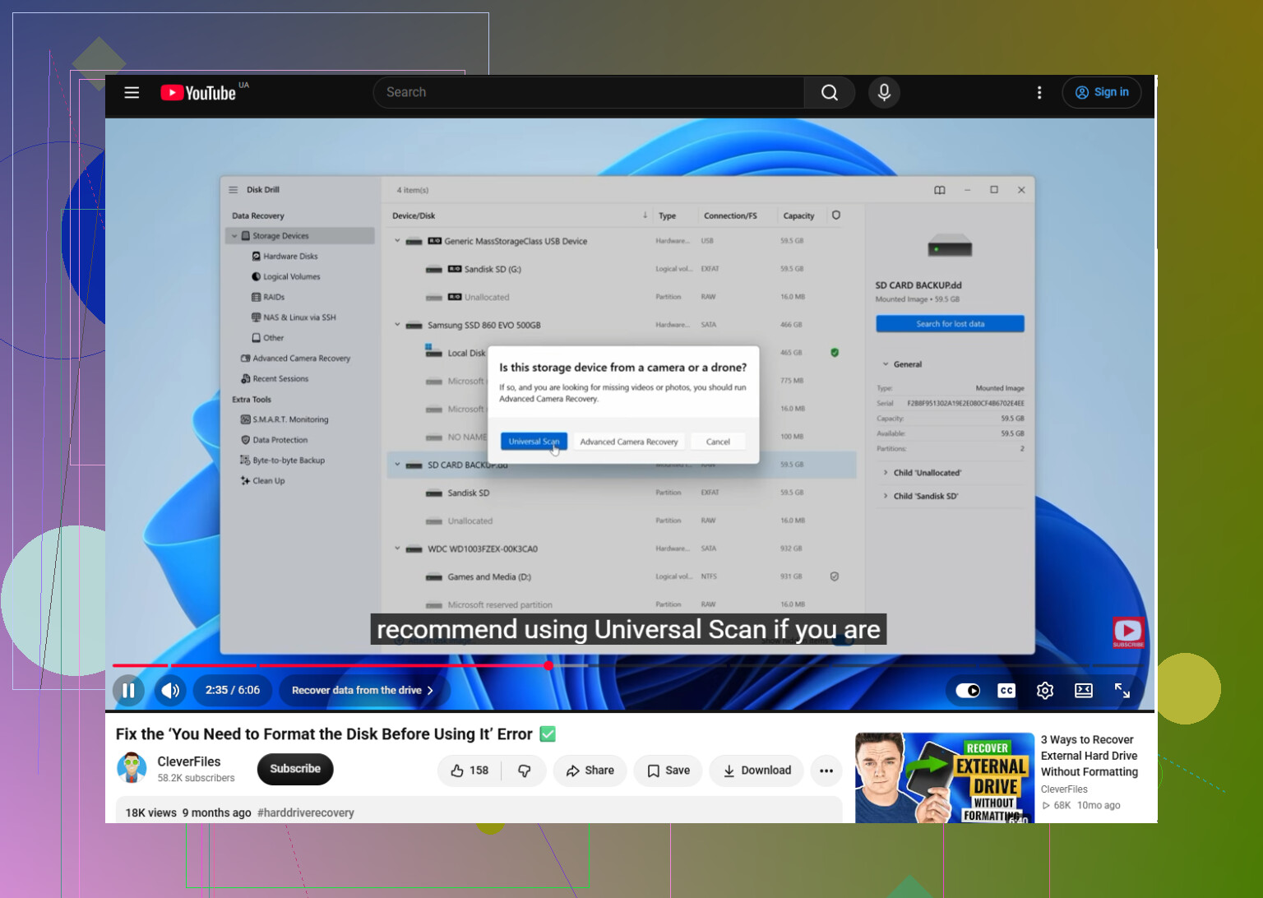This screenshot has width=1263, height=898.
Task: Open Advanced Camera Recovery sidebar item
Action: click(x=295, y=359)
